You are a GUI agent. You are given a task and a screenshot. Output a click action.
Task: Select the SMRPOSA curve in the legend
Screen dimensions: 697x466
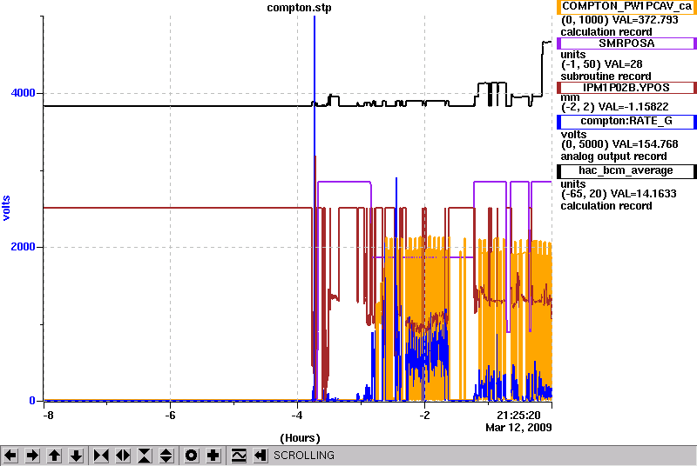click(x=626, y=43)
